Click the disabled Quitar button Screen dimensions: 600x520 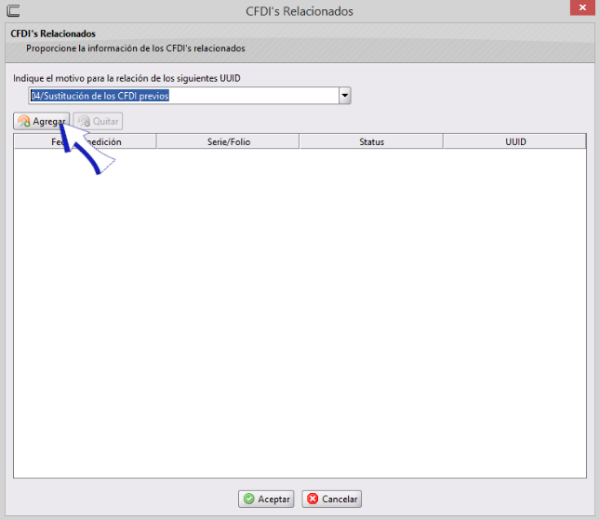tap(98, 121)
